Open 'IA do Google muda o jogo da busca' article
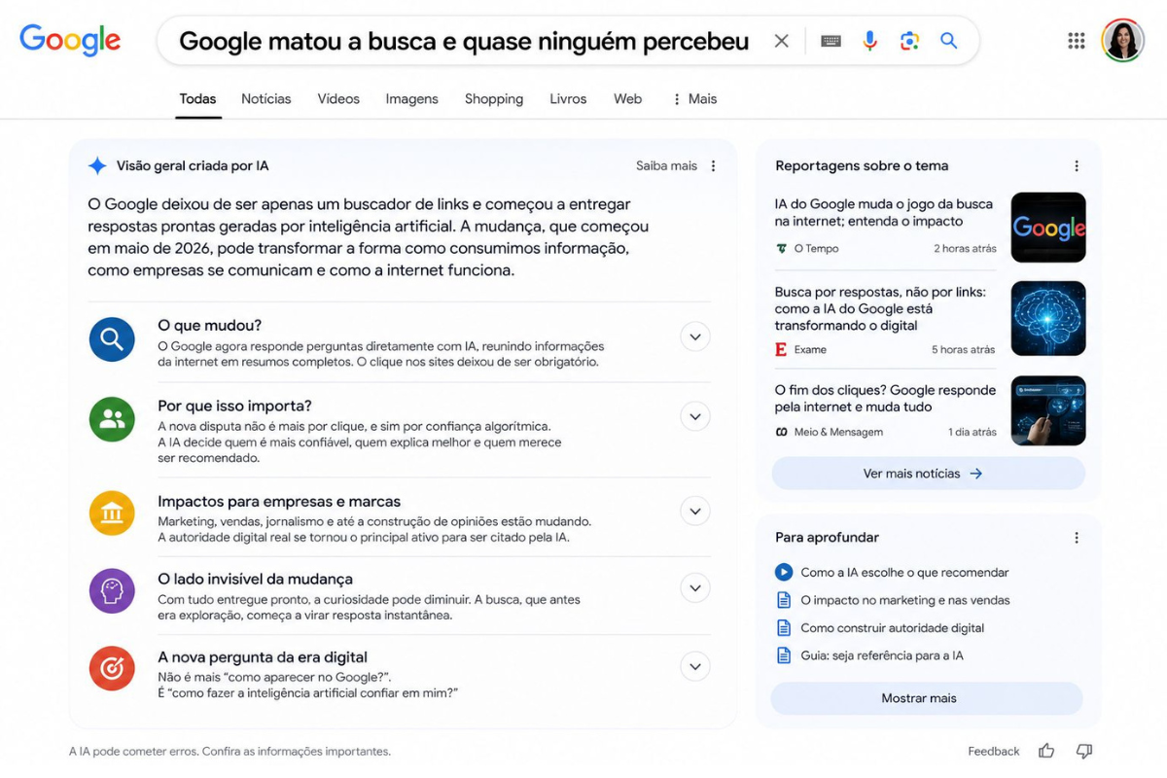 (884, 213)
